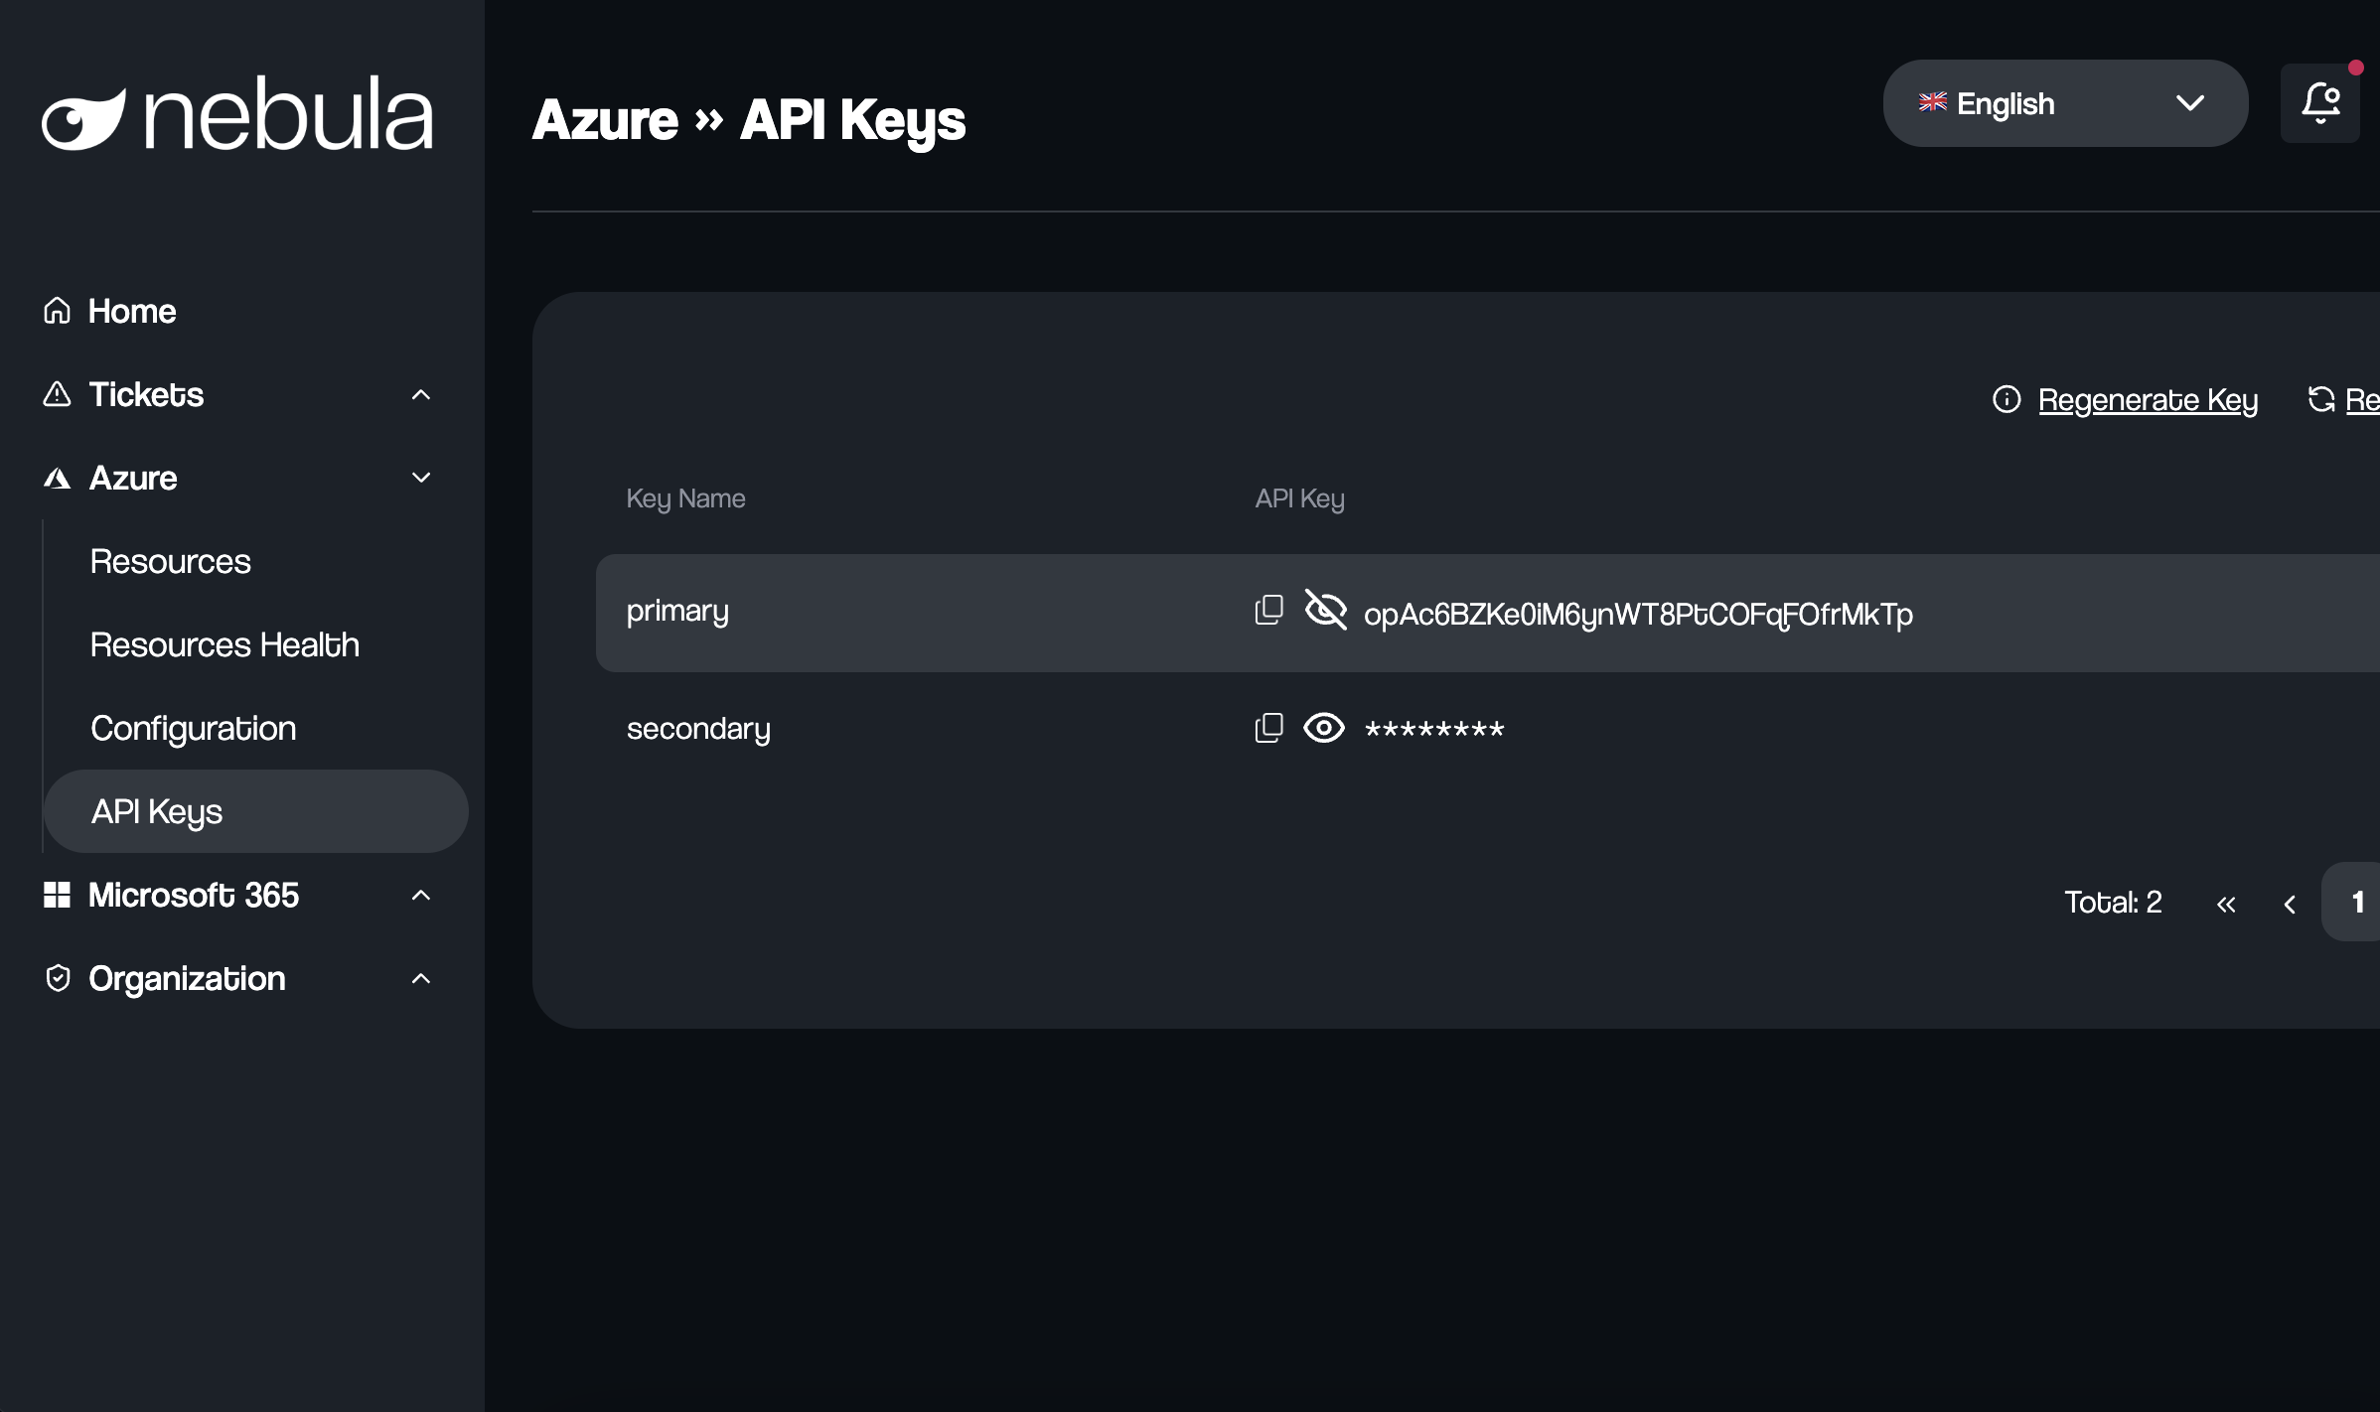Select page 1 in pagination

[x=2356, y=902]
